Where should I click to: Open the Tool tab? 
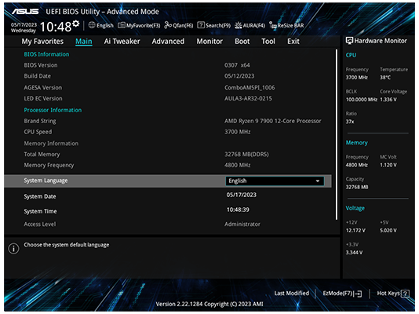point(268,42)
